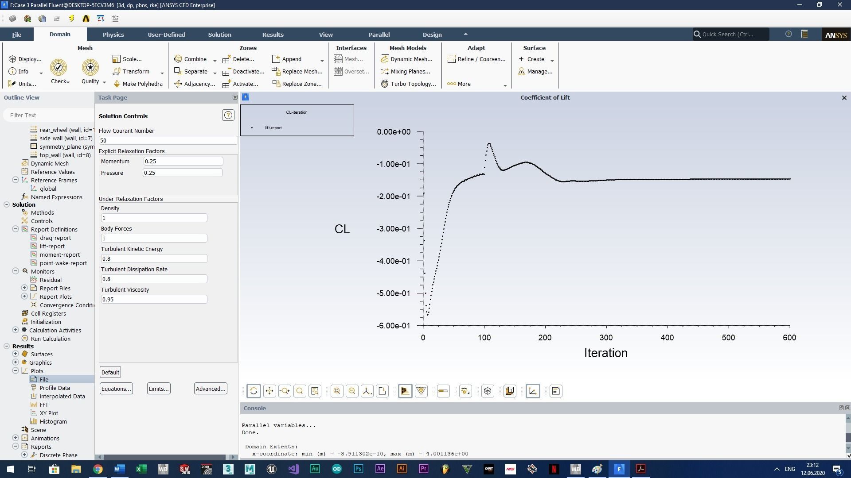The image size is (851, 478).
Task: Open the Surface Create dropdown arrow
Action: tap(552, 60)
